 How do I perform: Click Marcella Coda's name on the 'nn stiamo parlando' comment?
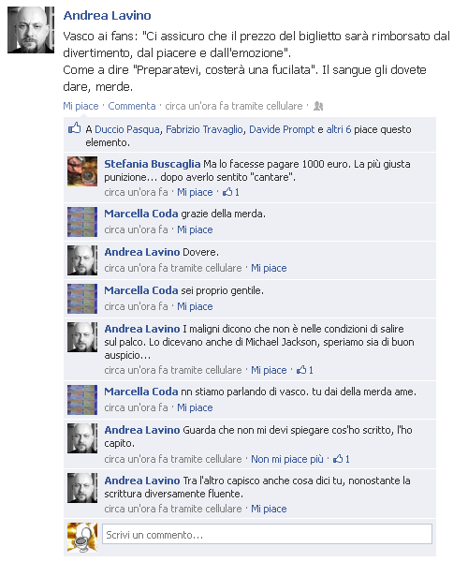pos(141,392)
